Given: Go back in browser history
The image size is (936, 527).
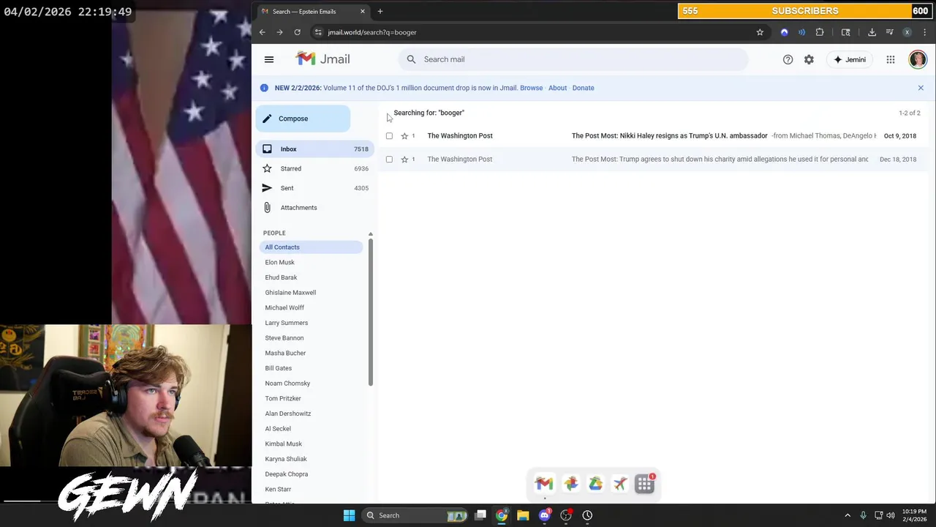Looking at the screenshot, I should tap(262, 32).
